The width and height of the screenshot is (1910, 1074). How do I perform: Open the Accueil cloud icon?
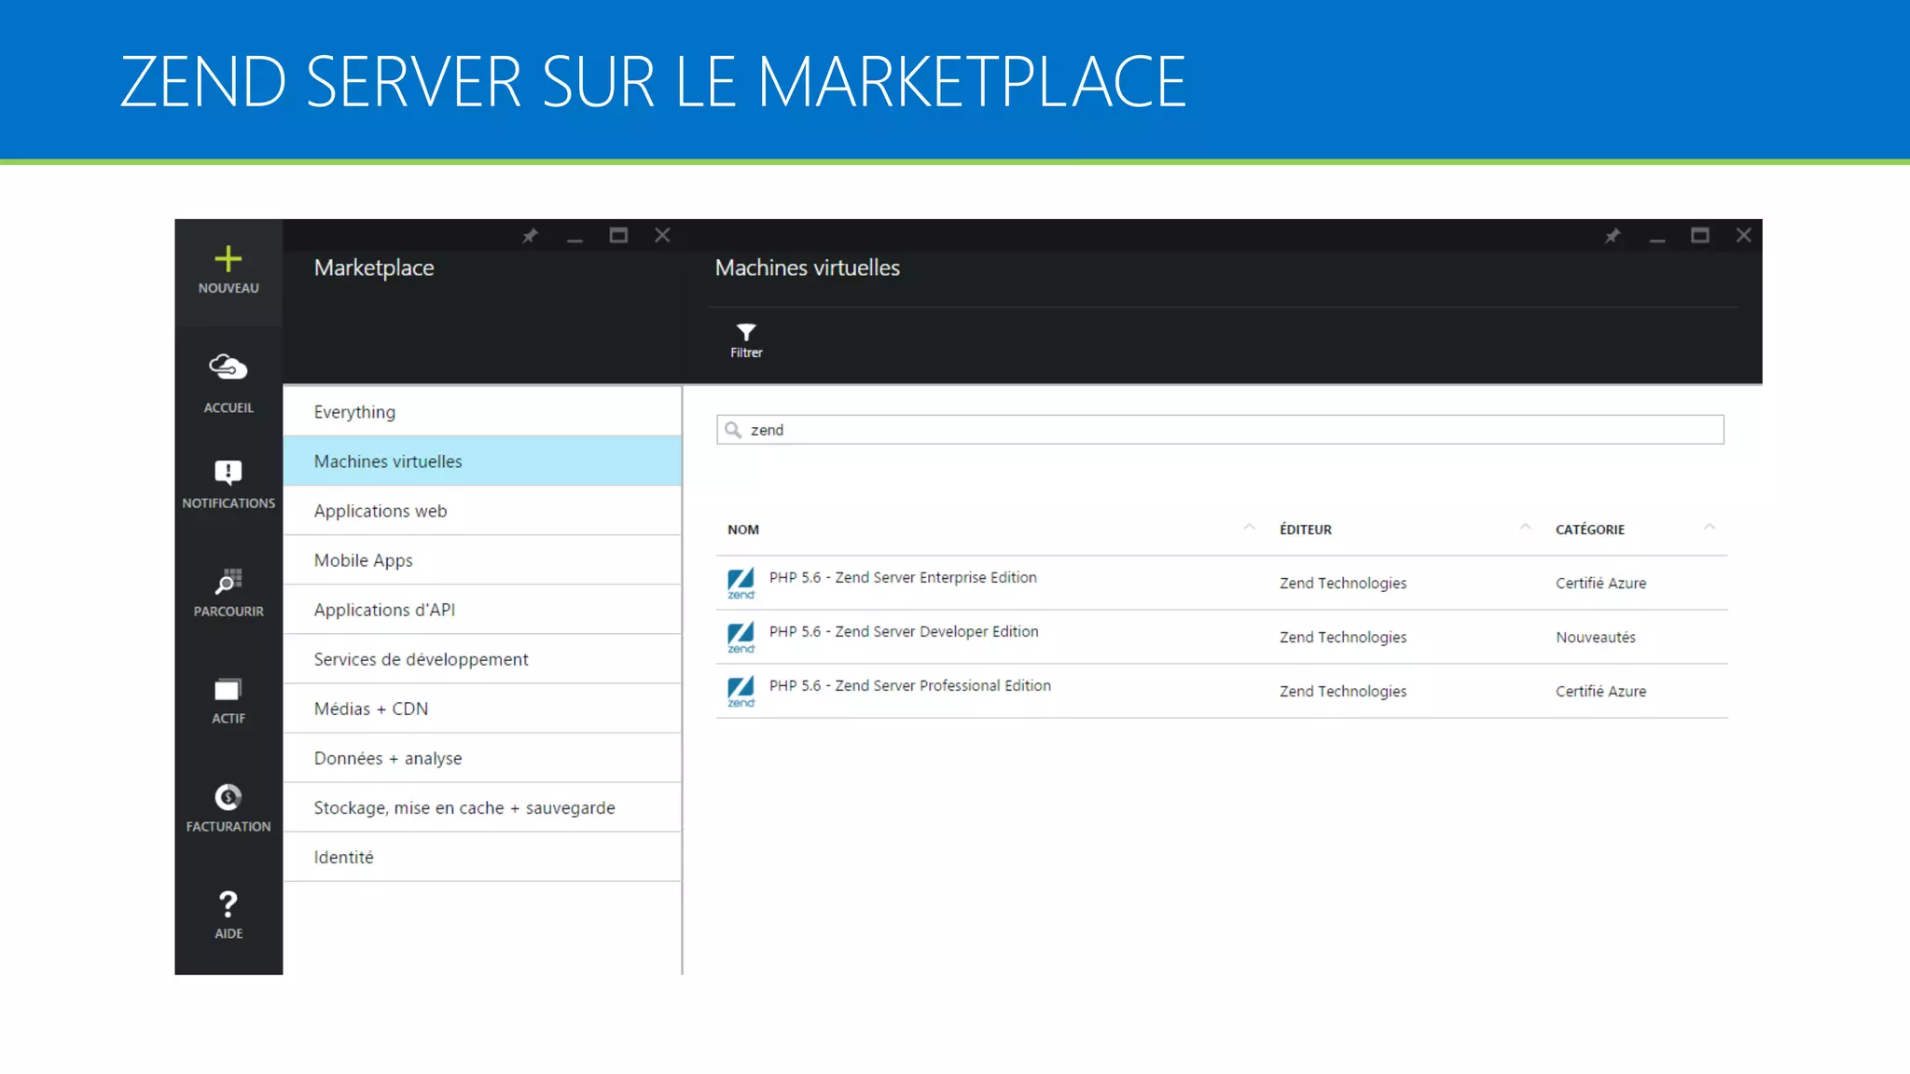coord(228,367)
